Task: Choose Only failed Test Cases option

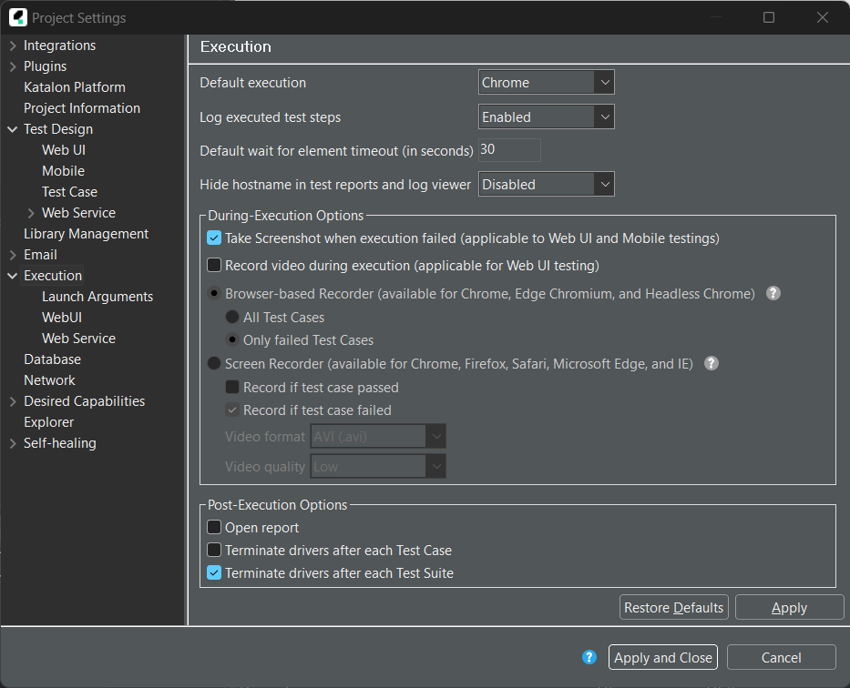Action: pos(232,340)
